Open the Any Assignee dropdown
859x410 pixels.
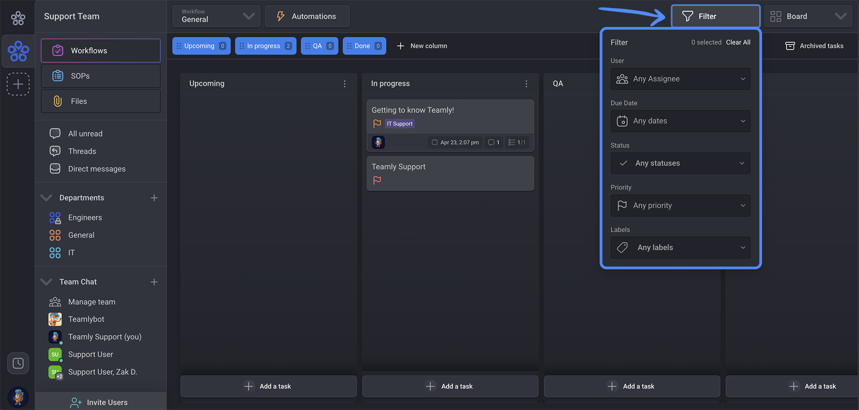[680, 79]
